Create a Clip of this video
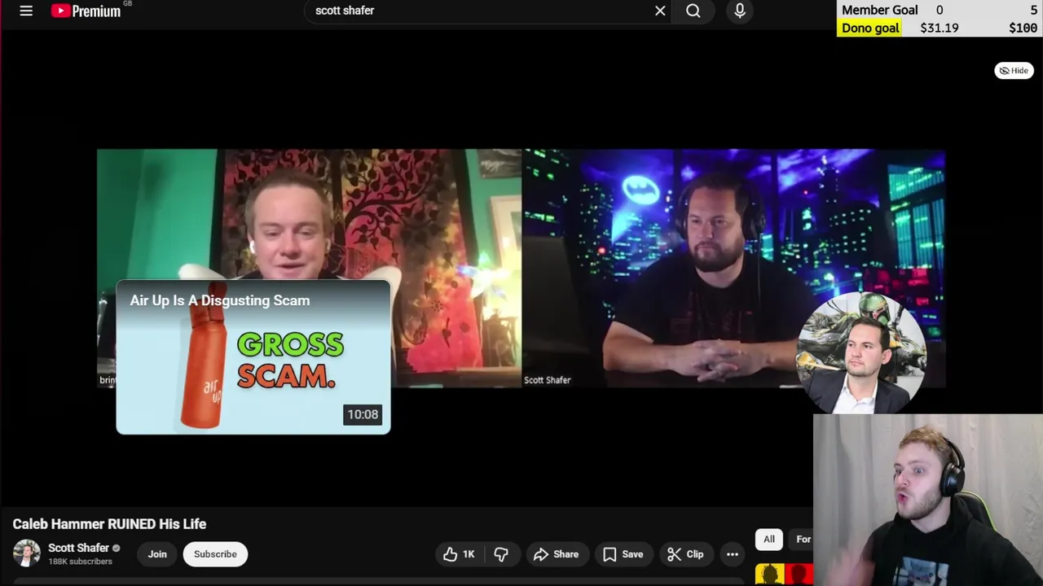Screen dimensions: 1043x586 pyautogui.click(x=685, y=554)
